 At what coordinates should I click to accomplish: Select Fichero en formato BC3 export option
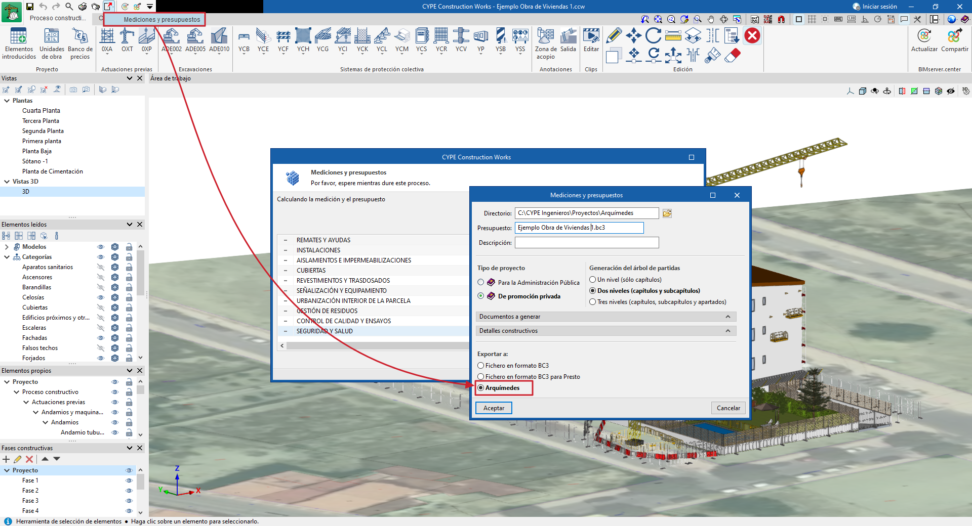point(481,366)
